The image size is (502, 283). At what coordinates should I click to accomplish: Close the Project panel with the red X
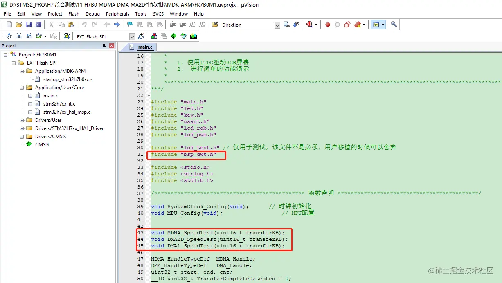pos(112,46)
